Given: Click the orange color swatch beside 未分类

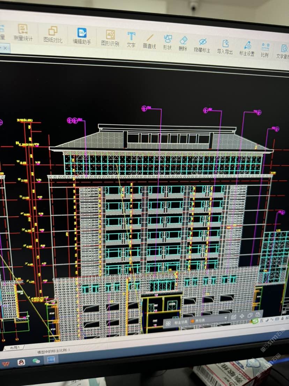Looking at the screenshot, I should pos(192,321).
